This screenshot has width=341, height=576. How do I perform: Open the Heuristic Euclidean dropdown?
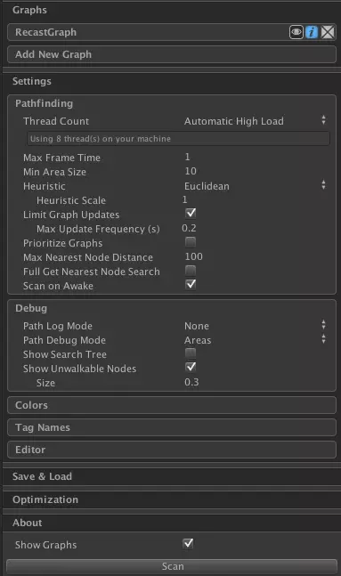[x=255, y=186]
